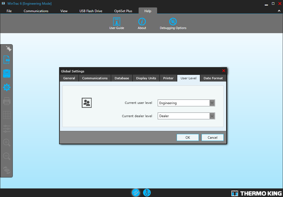
Task: Open the Date Format tab
Action: pos(213,78)
